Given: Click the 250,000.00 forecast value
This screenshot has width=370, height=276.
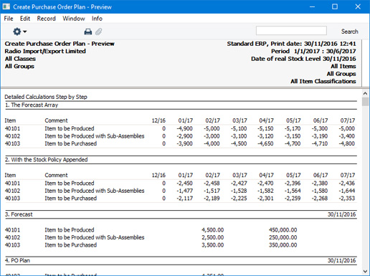Looking at the screenshot, I should tap(283, 237).
